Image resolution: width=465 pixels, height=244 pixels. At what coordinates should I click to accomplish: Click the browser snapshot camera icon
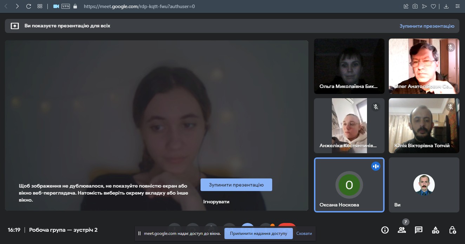415,6
